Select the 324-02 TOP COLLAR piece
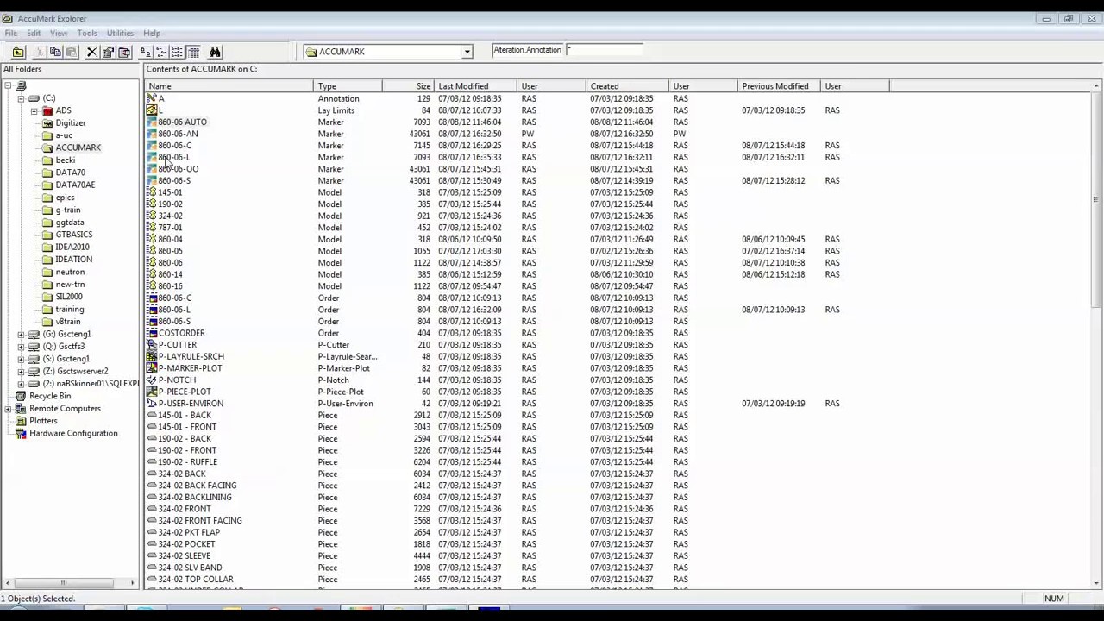Image resolution: width=1104 pixels, height=621 pixels. pos(195,580)
